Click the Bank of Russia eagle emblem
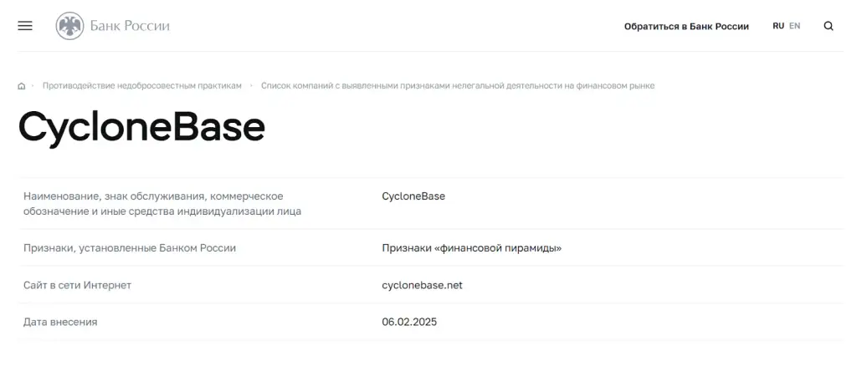857x366 pixels. [70, 26]
